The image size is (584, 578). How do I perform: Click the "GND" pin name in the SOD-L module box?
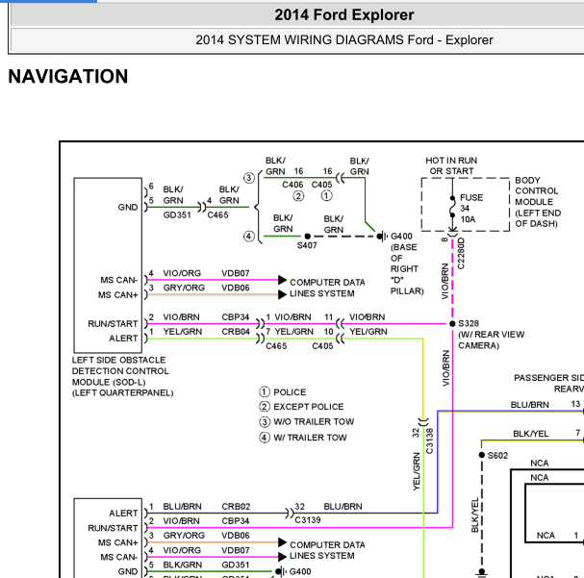128,207
